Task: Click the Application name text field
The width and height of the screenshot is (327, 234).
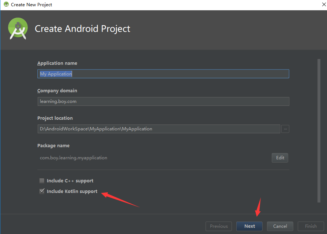Action: pyautogui.click(x=163, y=74)
